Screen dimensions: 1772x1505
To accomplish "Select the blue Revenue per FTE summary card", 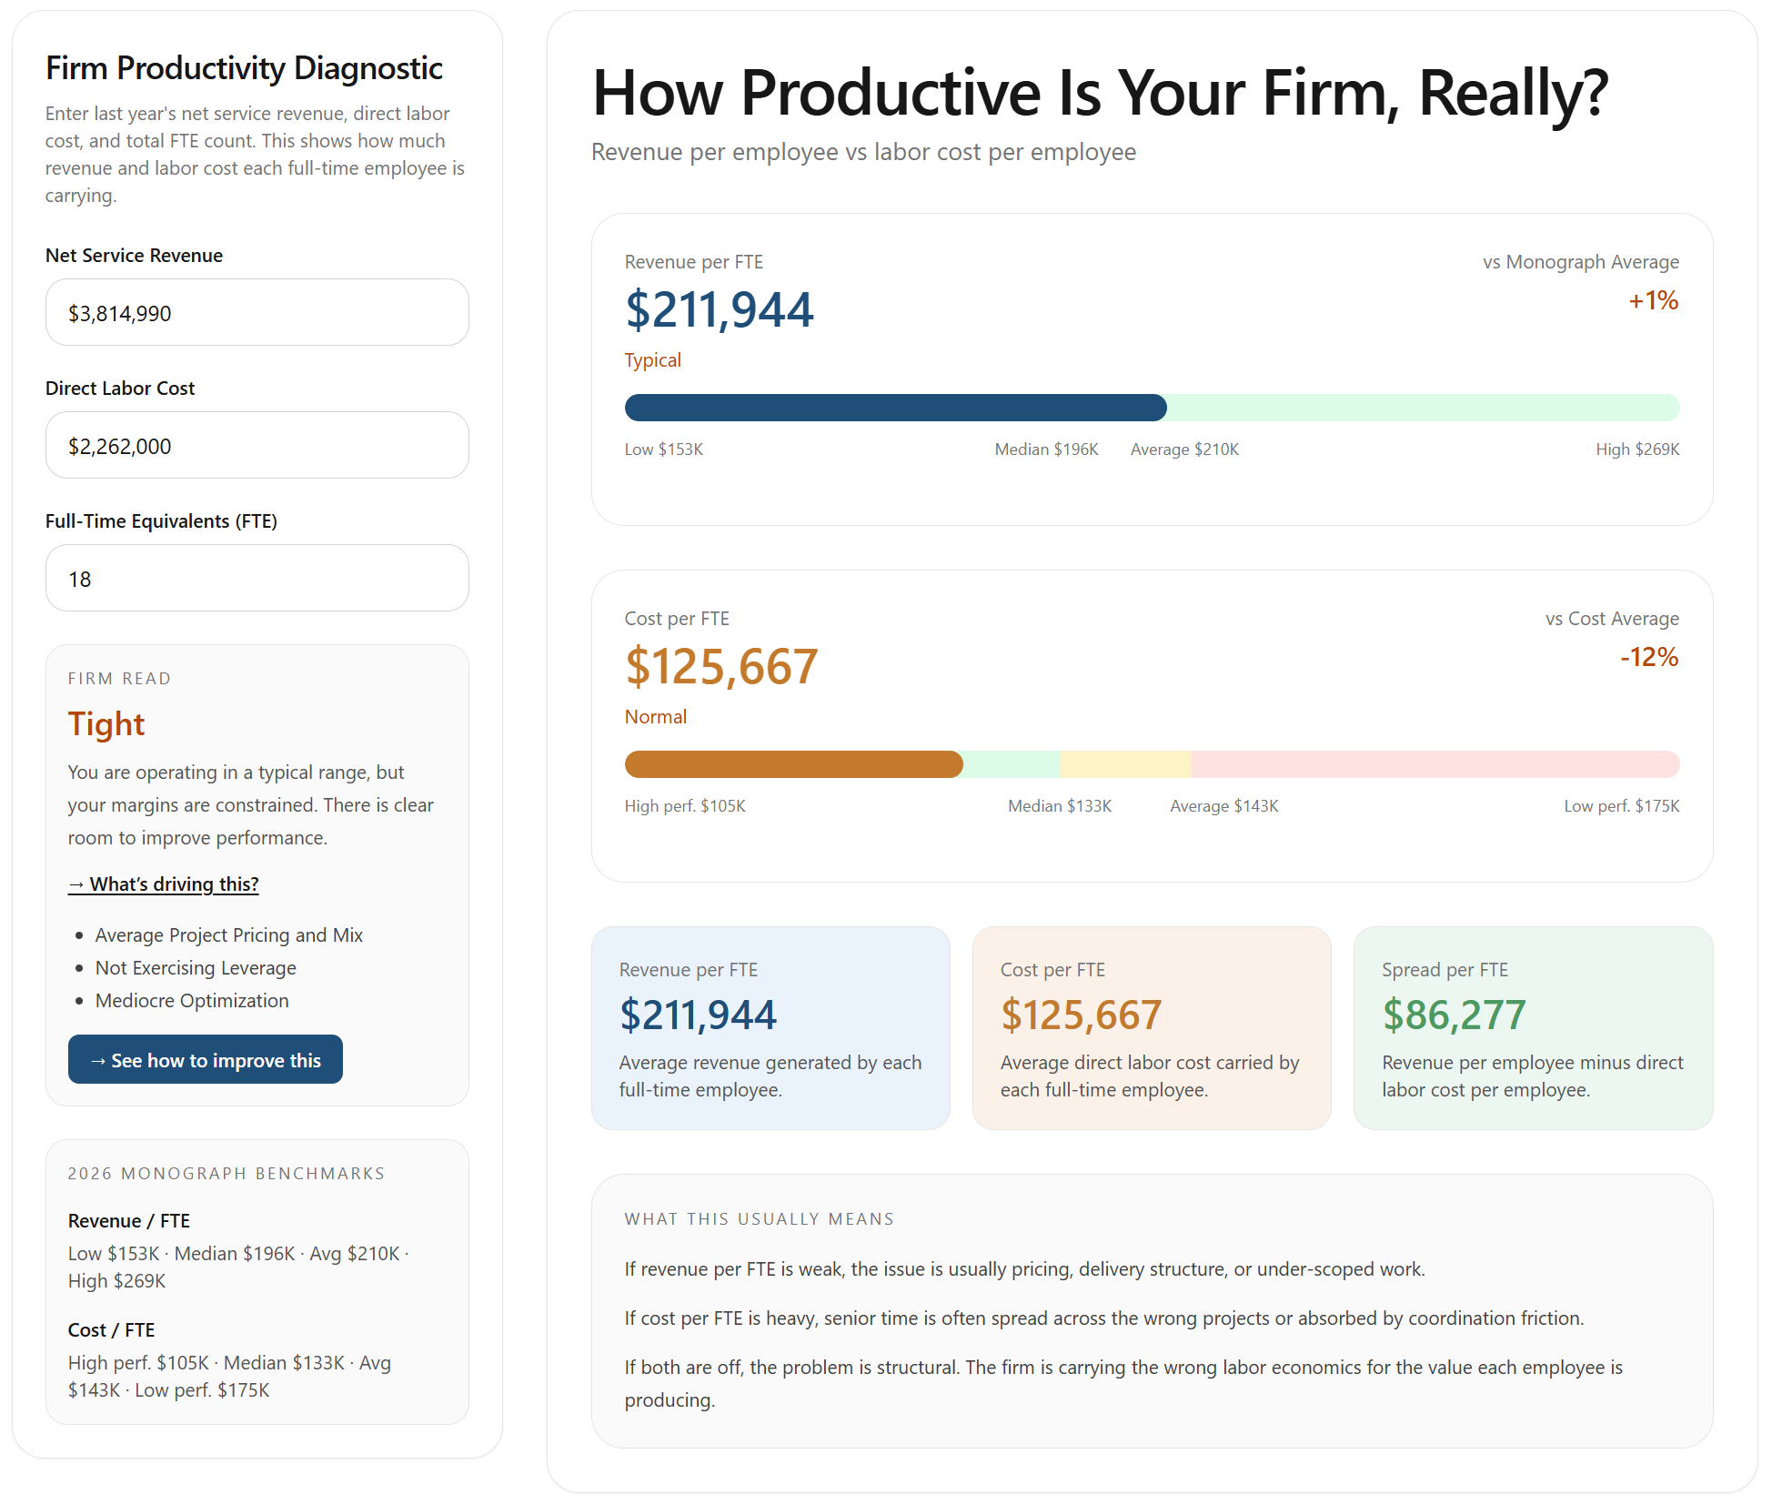I will coord(770,1028).
